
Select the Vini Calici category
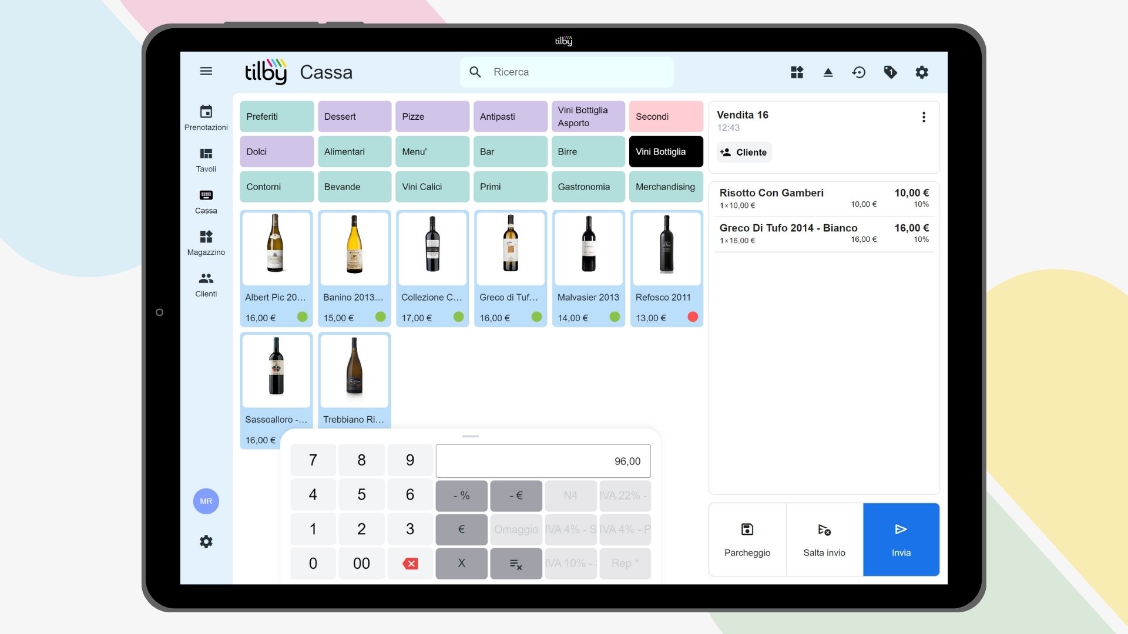point(432,187)
